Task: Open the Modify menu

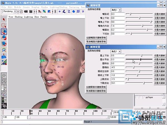Action: [18, 7]
